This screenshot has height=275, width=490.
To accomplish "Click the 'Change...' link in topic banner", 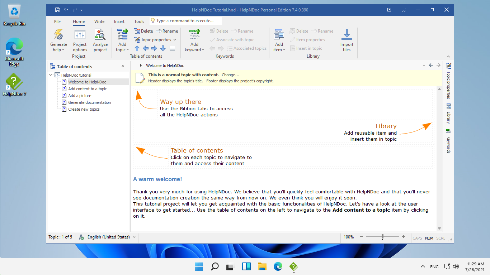I will tap(230, 75).
